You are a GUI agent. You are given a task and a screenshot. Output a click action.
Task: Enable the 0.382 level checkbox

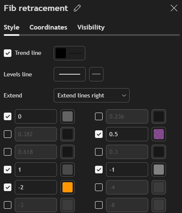coord(8,134)
